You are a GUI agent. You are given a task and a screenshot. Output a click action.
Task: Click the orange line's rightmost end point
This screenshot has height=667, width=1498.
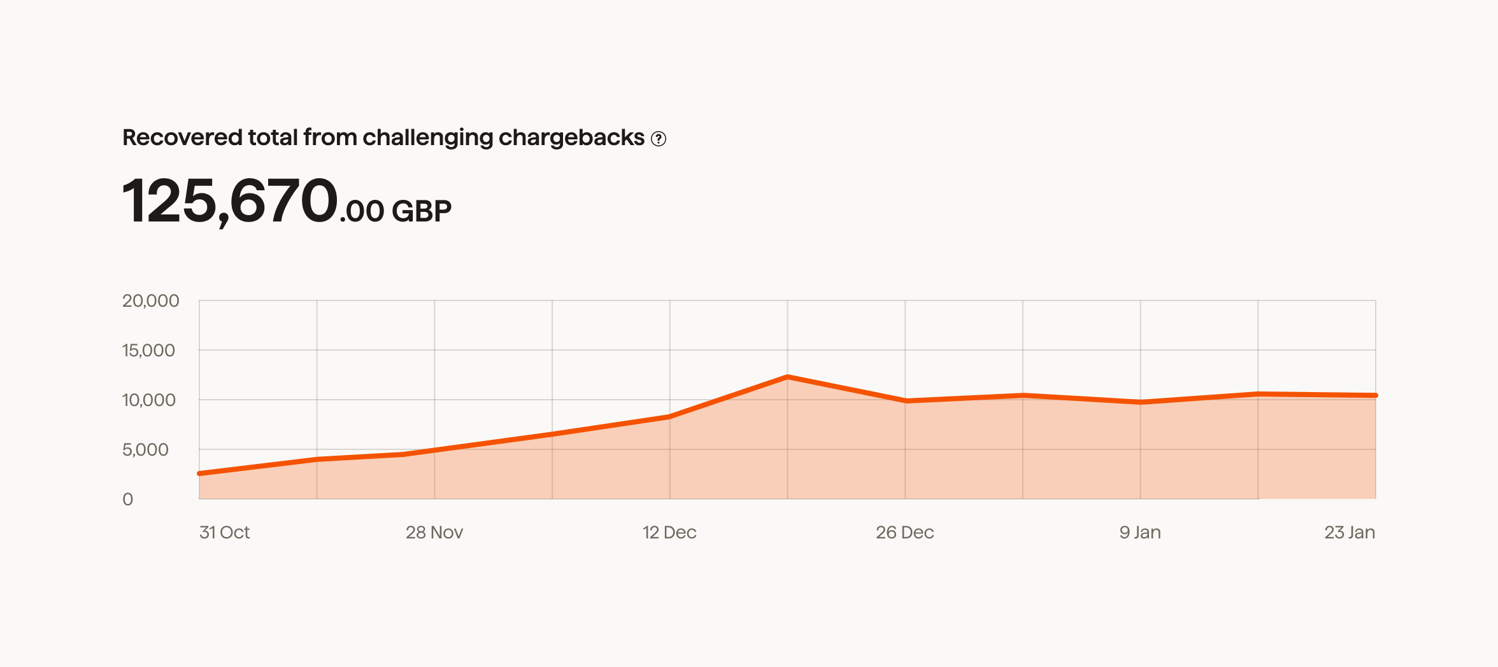click(x=1376, y=395)
